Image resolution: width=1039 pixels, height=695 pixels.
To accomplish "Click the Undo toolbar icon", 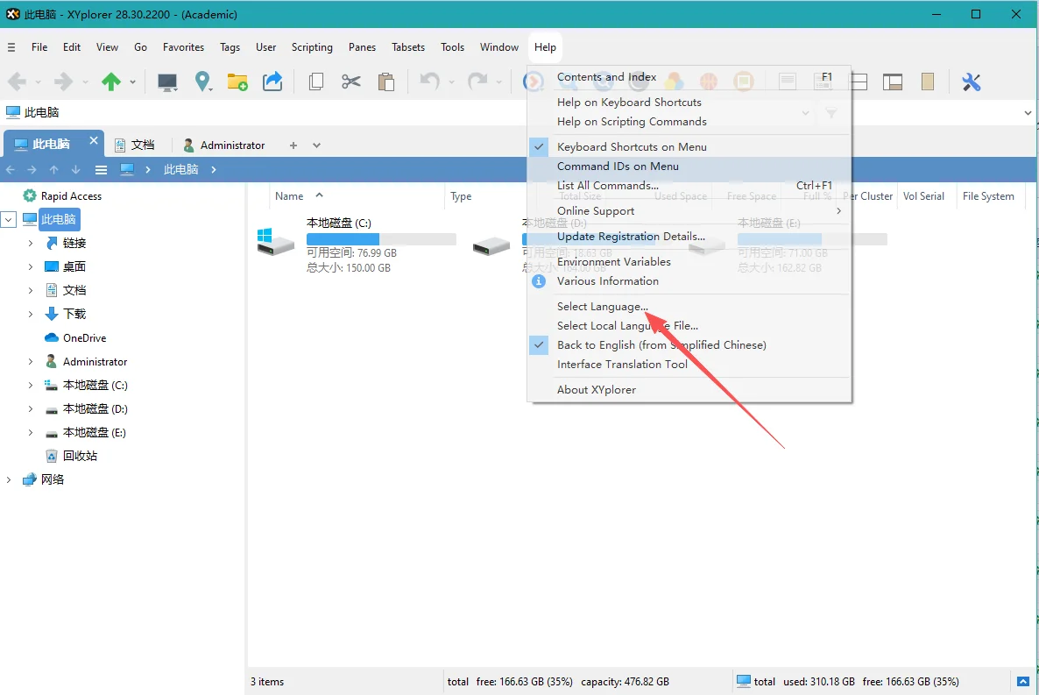I will 429,82.
